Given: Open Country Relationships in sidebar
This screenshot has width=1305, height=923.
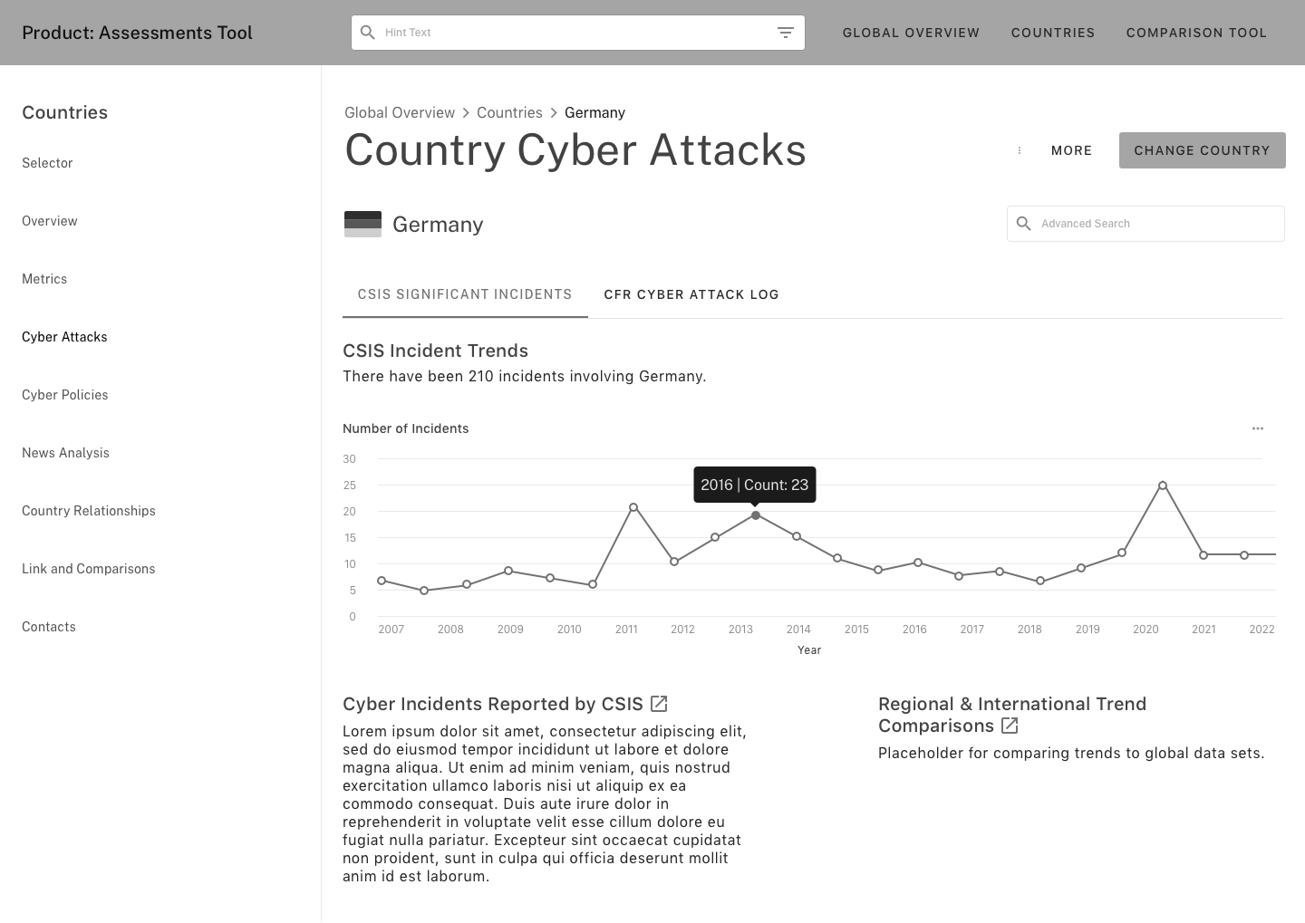Looking at the screenshot, I should (x=89, y=511).
